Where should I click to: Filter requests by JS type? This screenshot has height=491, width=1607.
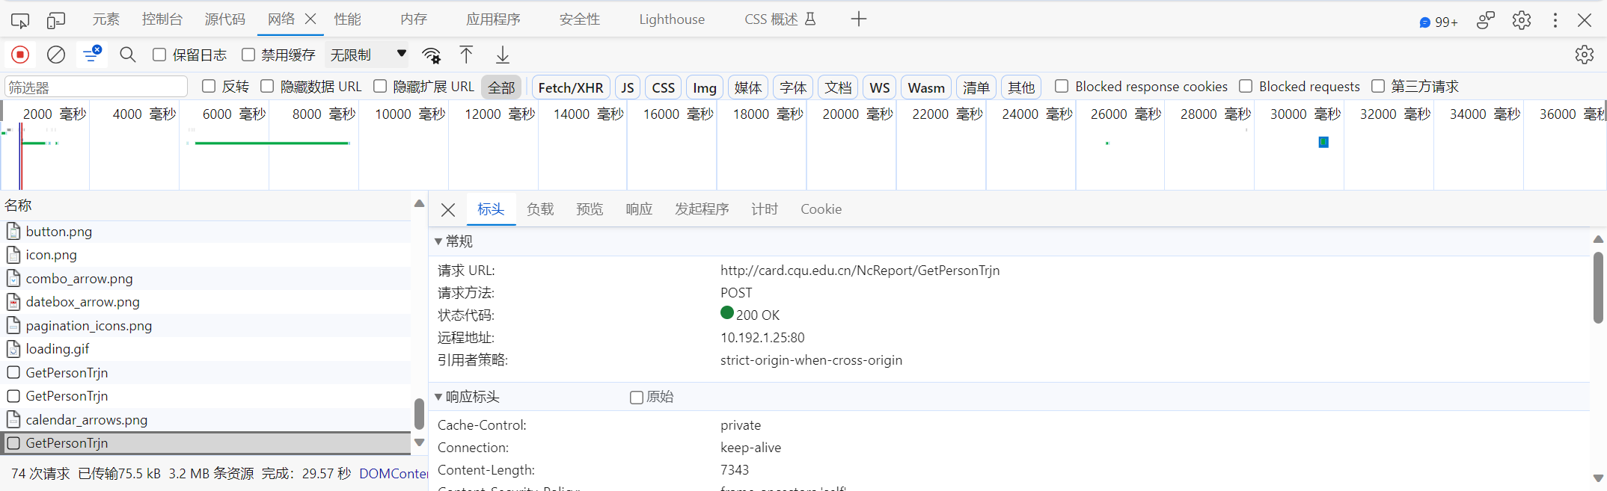628,87
